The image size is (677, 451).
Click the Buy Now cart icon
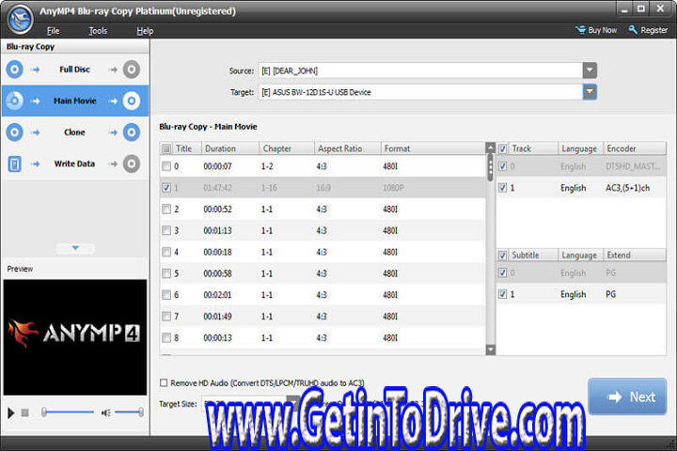point(581,30)
